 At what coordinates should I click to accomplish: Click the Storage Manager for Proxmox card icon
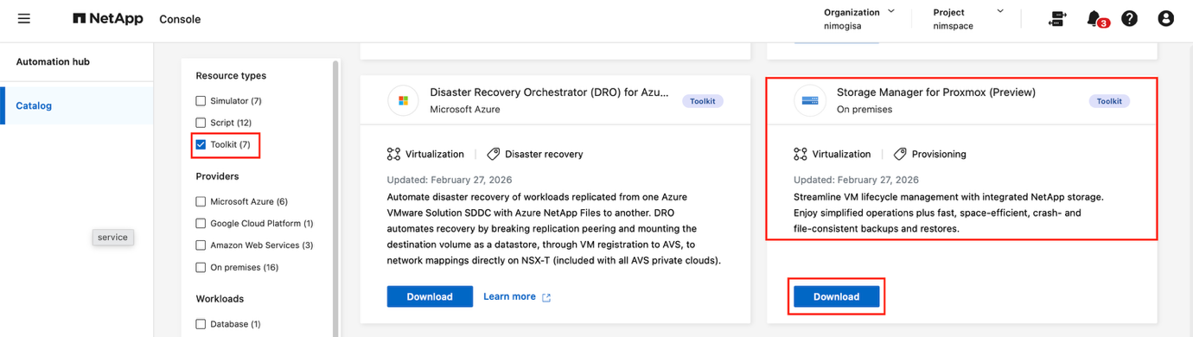tap(810, 100)
